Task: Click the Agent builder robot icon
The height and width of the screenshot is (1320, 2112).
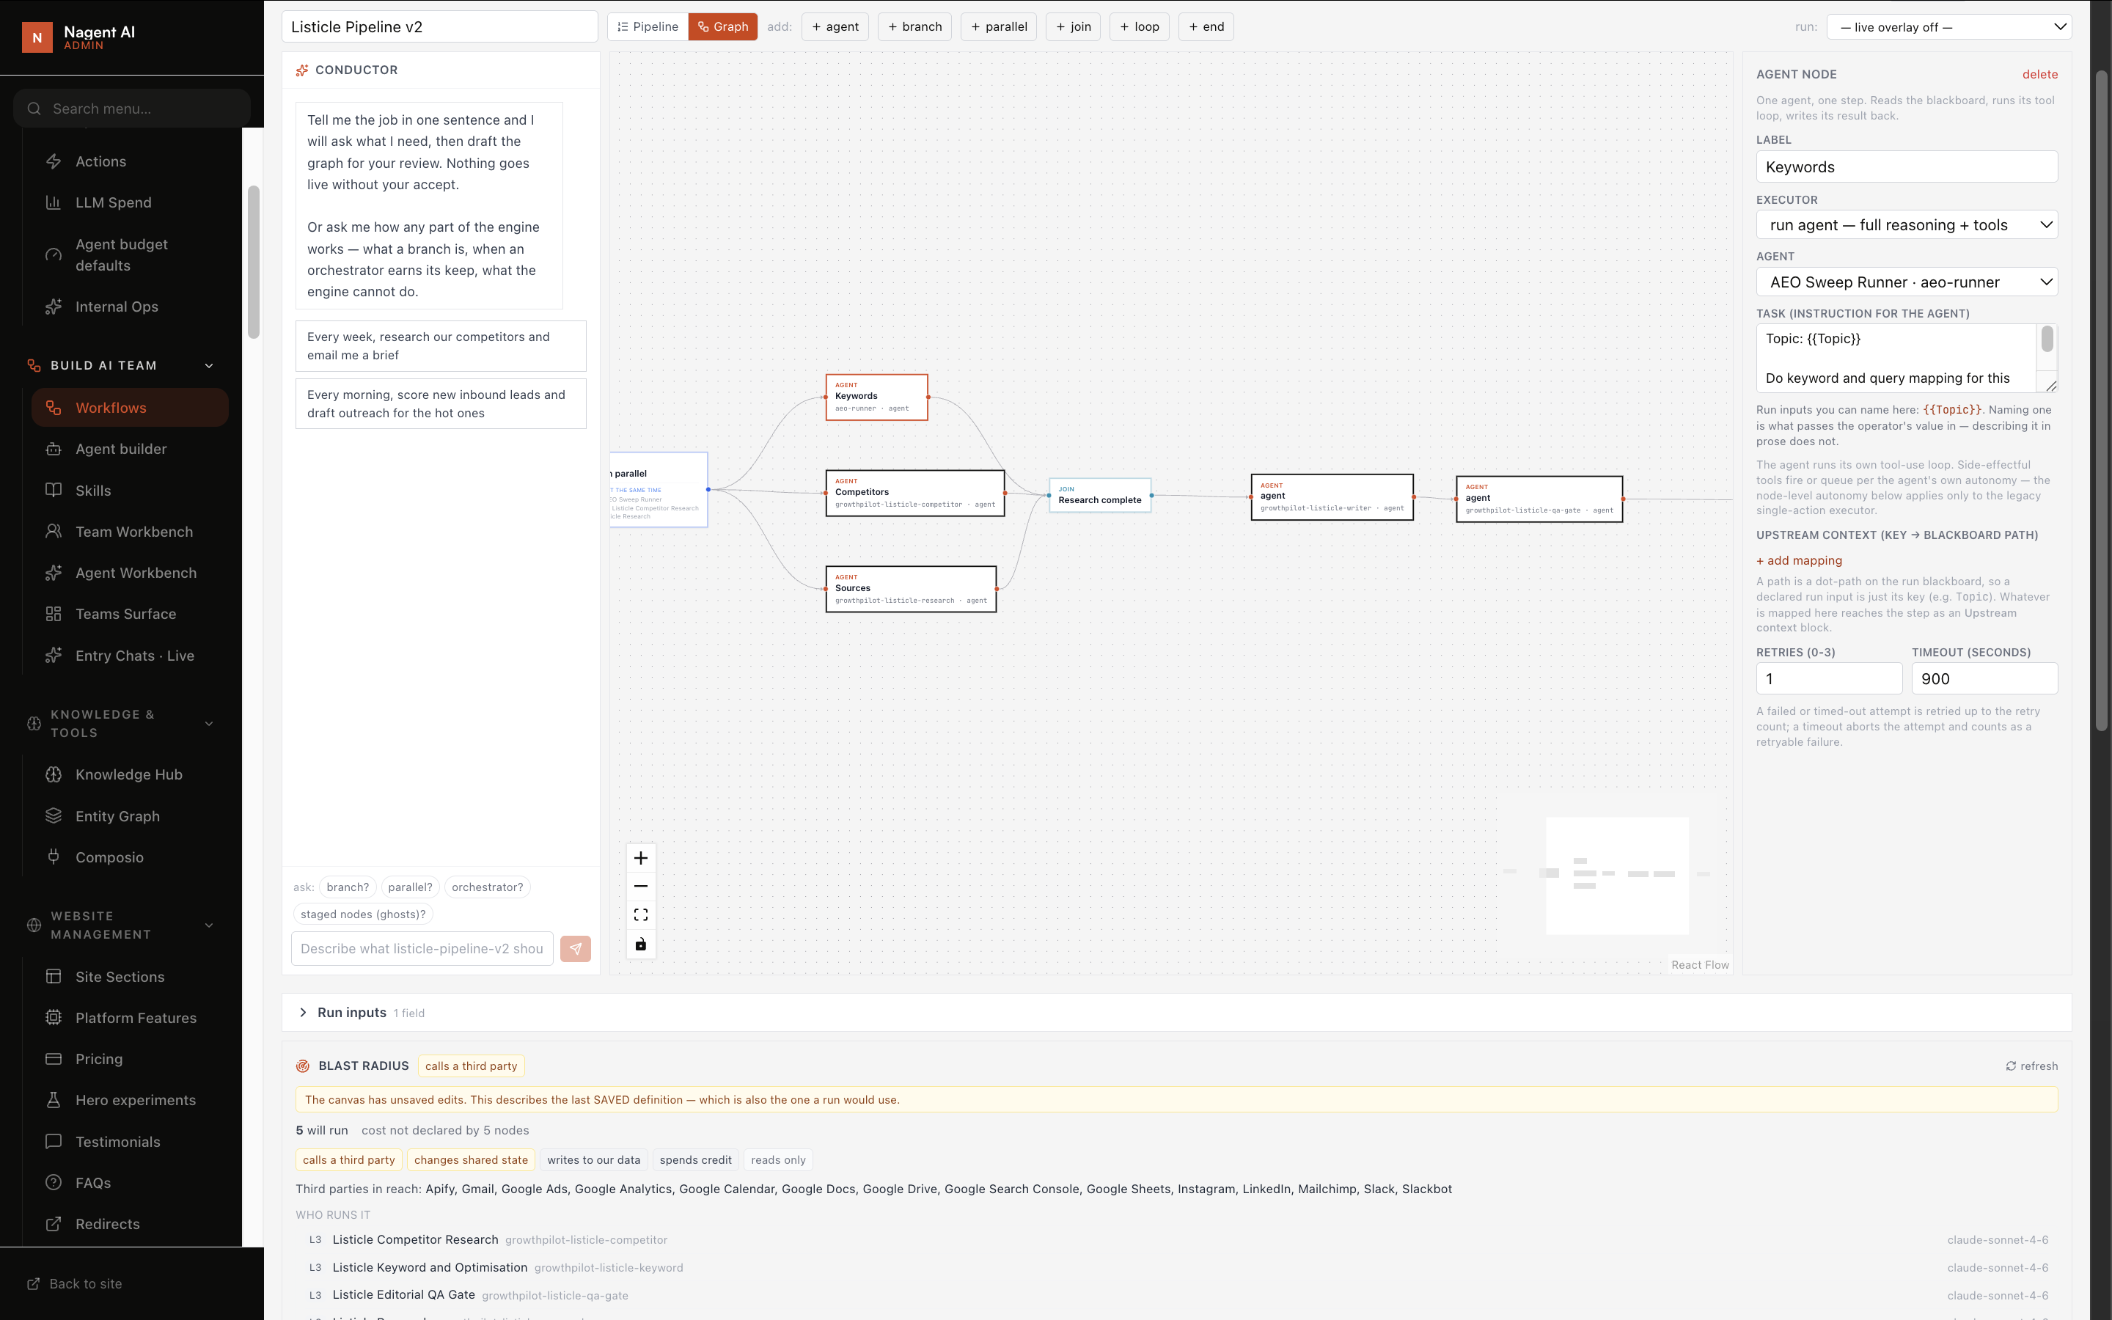Action: [x=54, y=449]
